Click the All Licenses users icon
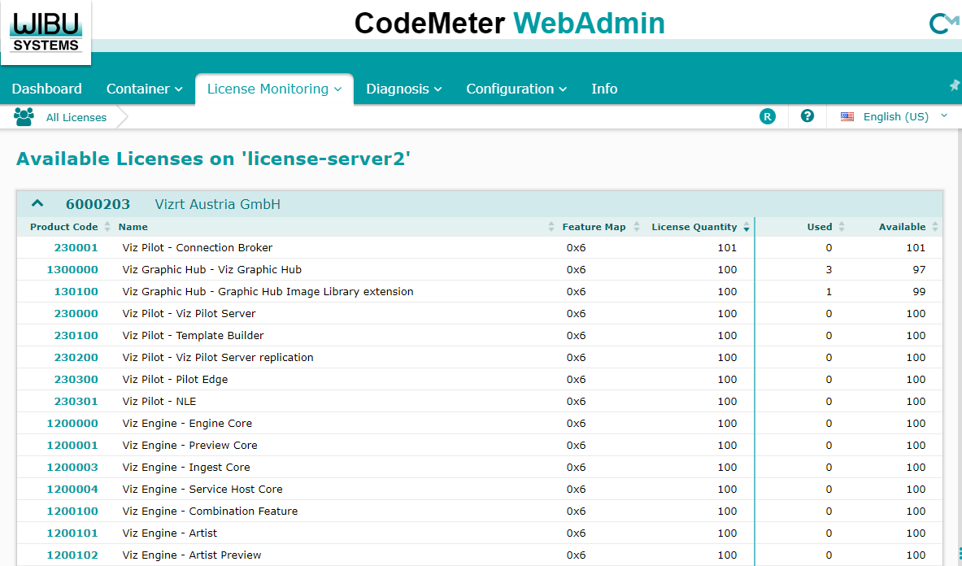962x566 pixels. click(24, 117)
